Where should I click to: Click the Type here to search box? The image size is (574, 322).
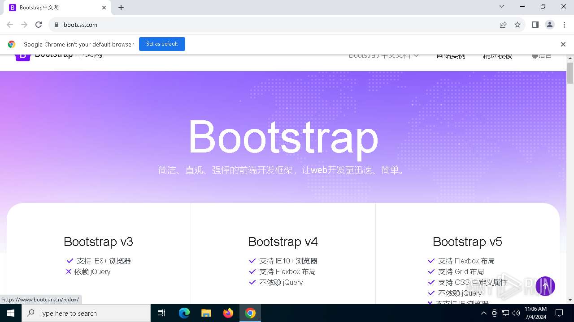coord(86,313)
